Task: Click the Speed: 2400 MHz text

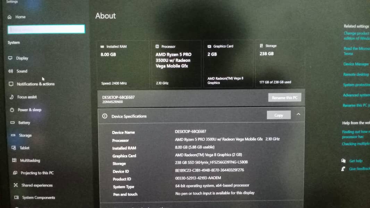Action: point(114,84)
